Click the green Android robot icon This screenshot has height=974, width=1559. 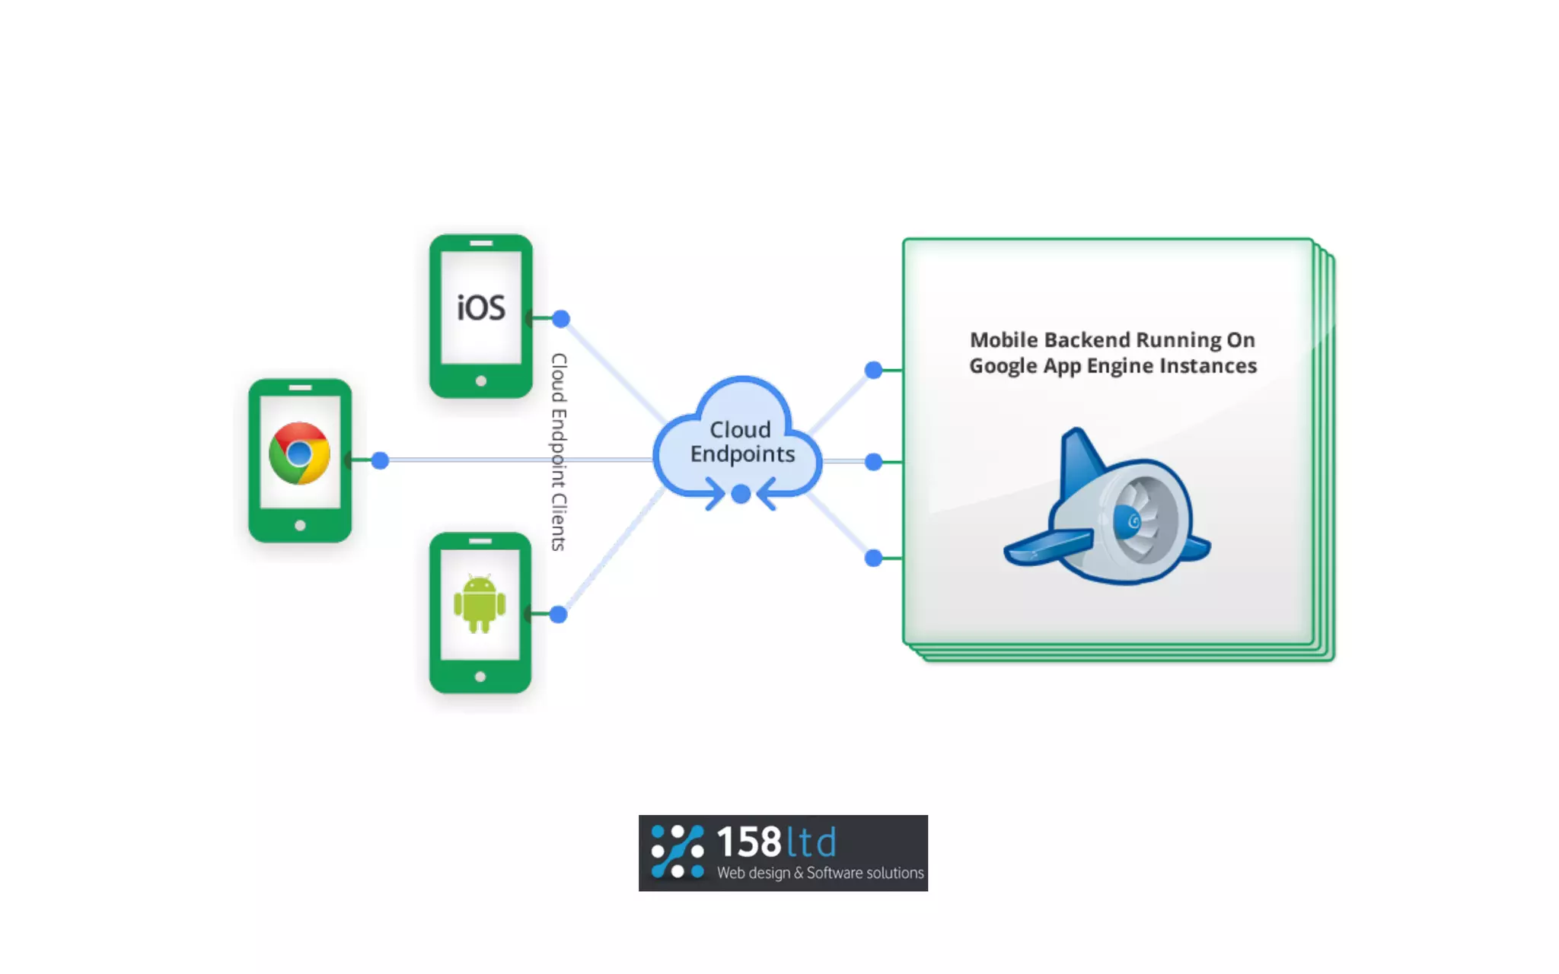click(480, 604)
